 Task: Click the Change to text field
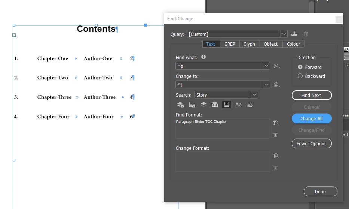coord(220,85)
